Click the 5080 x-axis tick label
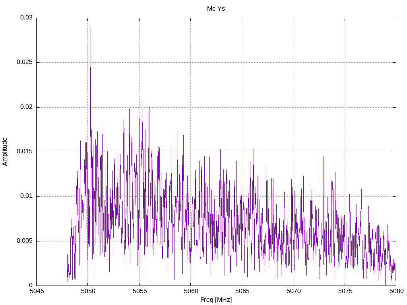Viewport: 407px width, 305px height. [396, 291]
